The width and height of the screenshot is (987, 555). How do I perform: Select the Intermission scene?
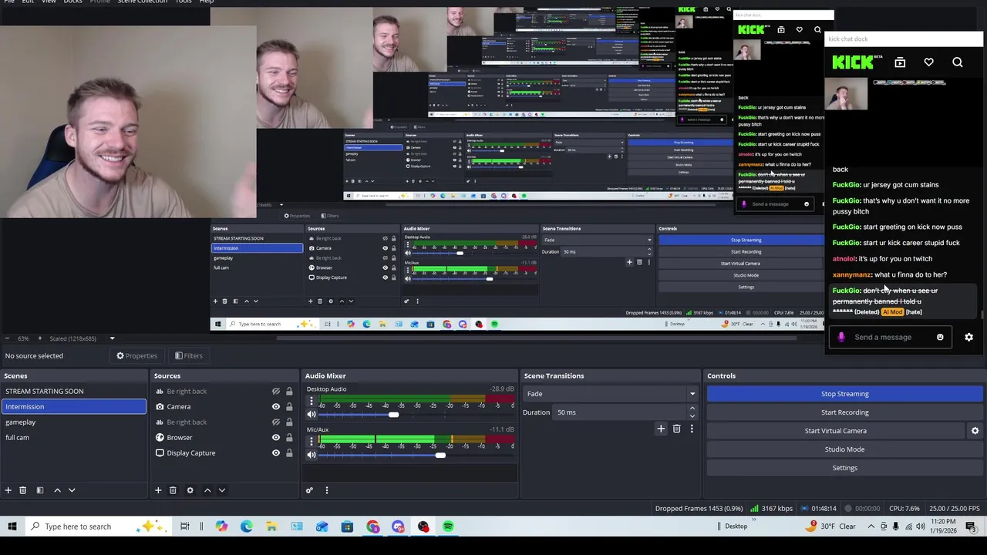pos(73,406)
